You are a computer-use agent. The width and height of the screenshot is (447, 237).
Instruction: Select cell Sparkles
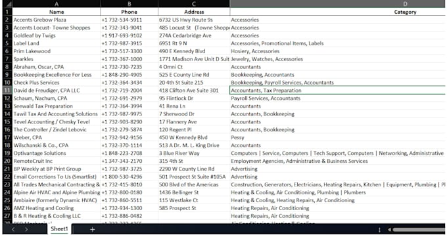click(57, 59)
